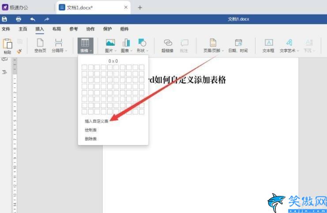This screenshot has width=327, height=213.
Task: Open the navigation outline icon in left sidebar
Action: click(x=4, y=72)
